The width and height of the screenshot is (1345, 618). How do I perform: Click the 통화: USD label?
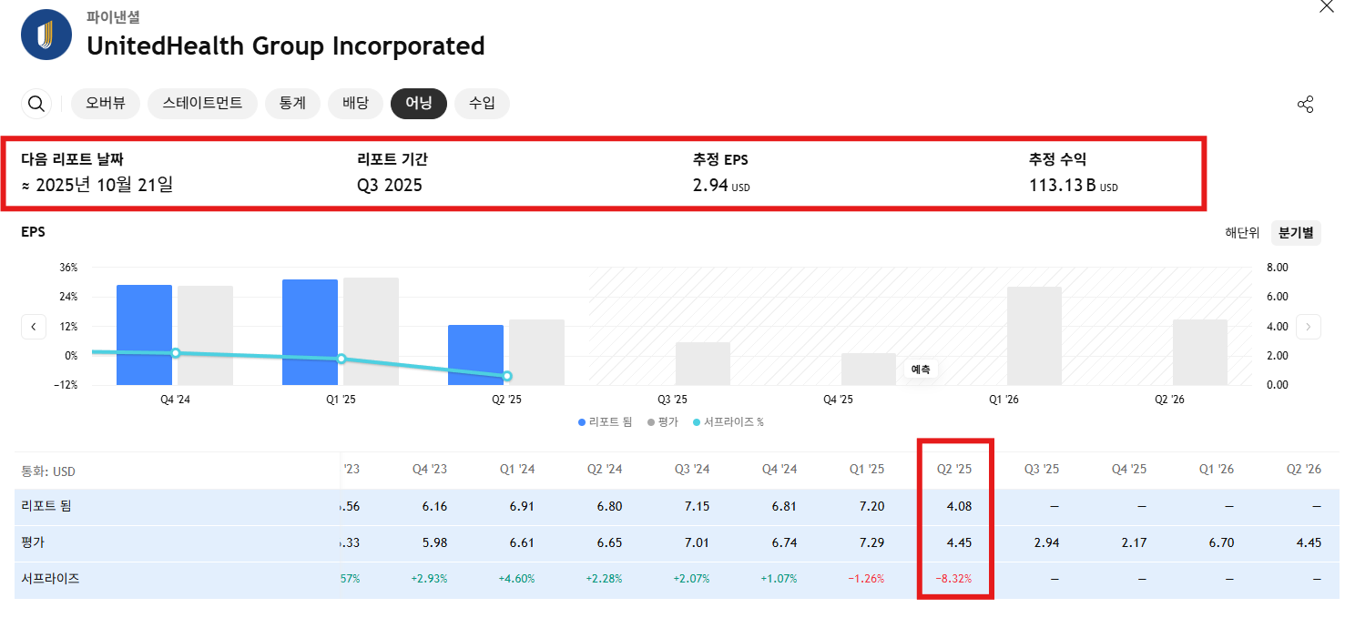[x=48, y=471]
